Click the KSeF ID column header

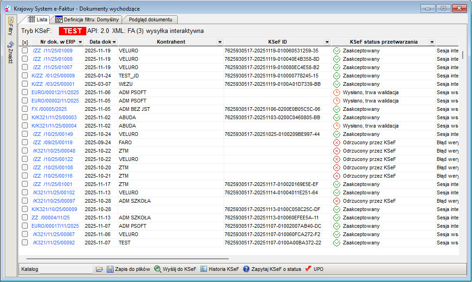tap(278, 42)
